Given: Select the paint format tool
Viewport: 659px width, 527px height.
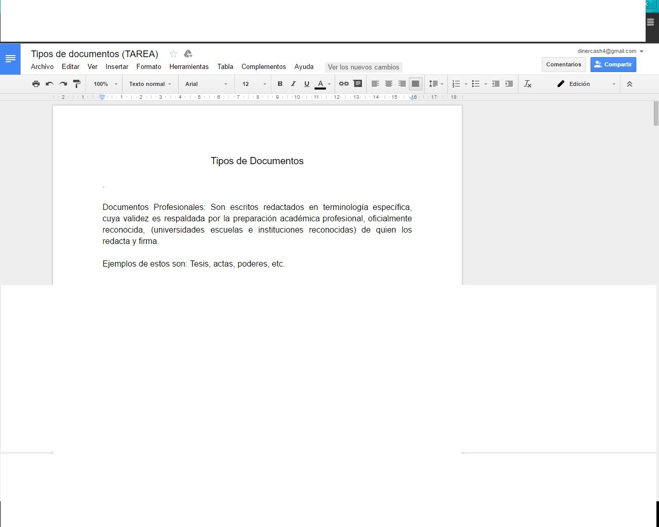Looking at the screenshot, I should point(77,84).
